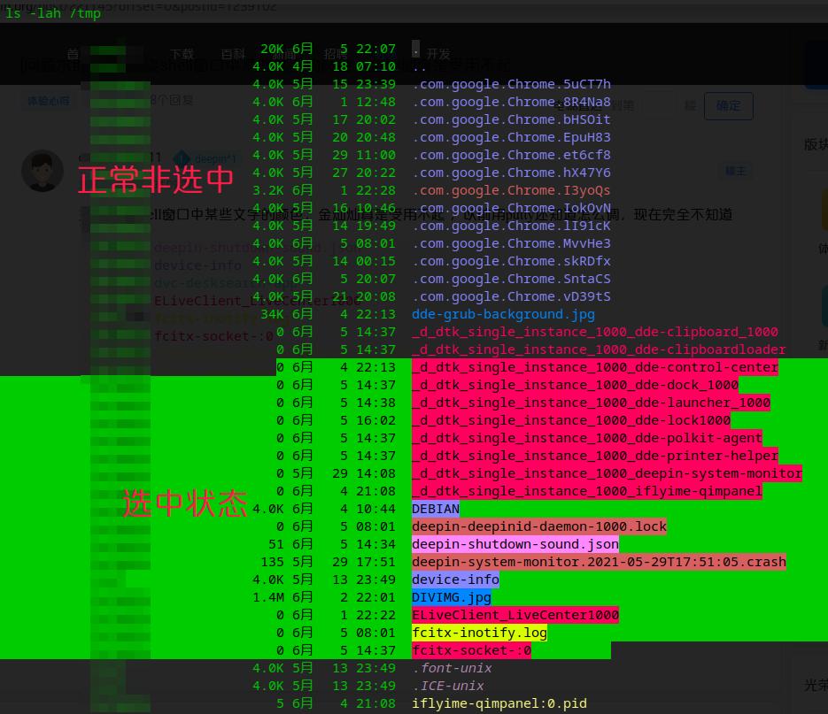Click the user avatar in the background forum
Screen dimensions: 828x714
[43, 171]
